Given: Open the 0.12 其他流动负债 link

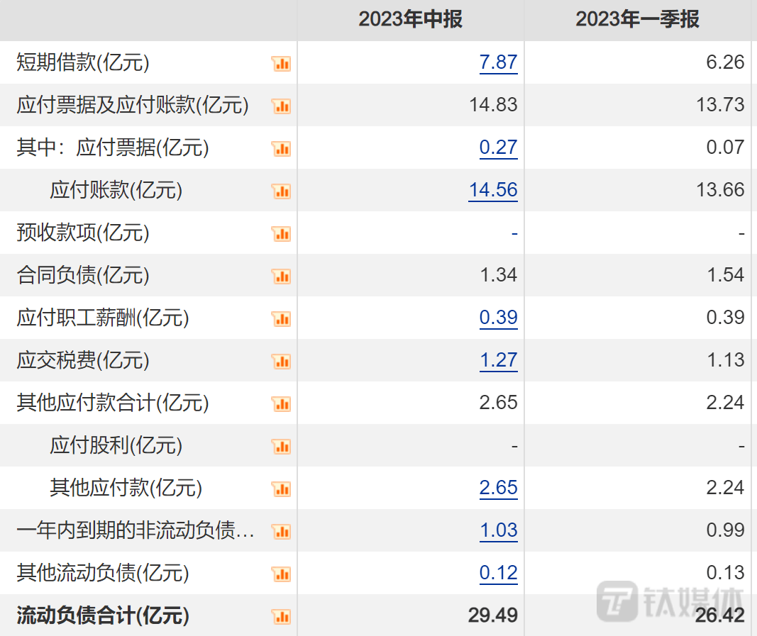Looking at the screenshot, I should click(498, 573).
